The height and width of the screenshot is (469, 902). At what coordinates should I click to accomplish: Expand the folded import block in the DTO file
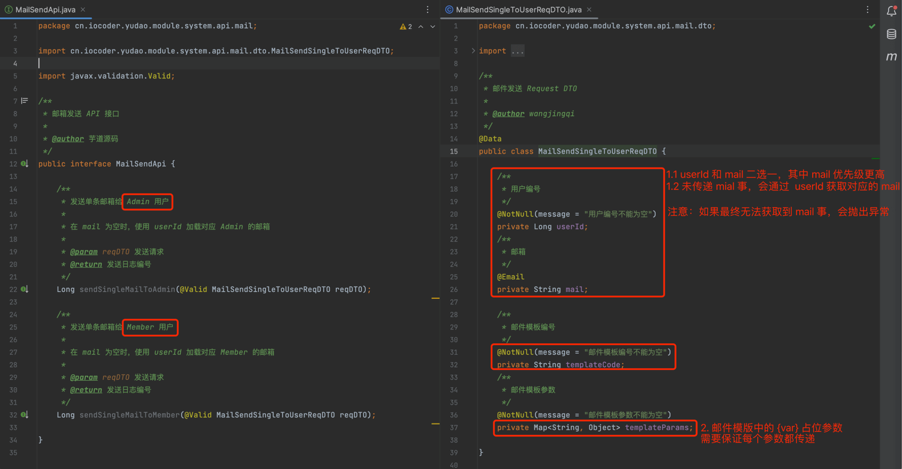click(473, 51)
